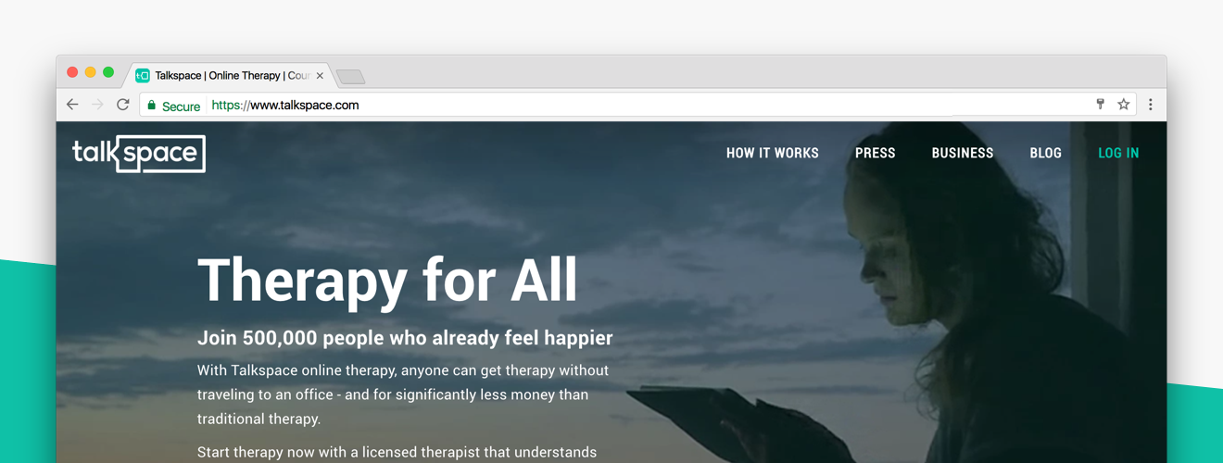Open the BUSINESS nav link
The width and height of the screenshot is (1223, 463).
tap(963, 154)
